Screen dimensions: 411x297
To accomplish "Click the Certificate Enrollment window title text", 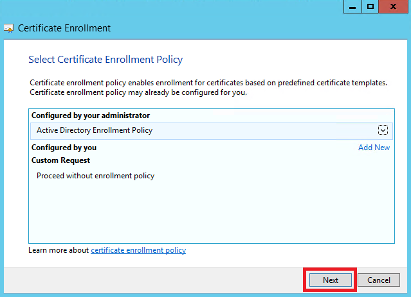I will pyautogui.click(x=64, y=28).
